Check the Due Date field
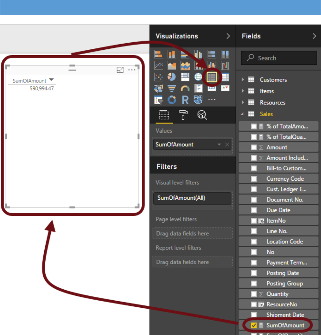The image size is (321, 335). 254,210
